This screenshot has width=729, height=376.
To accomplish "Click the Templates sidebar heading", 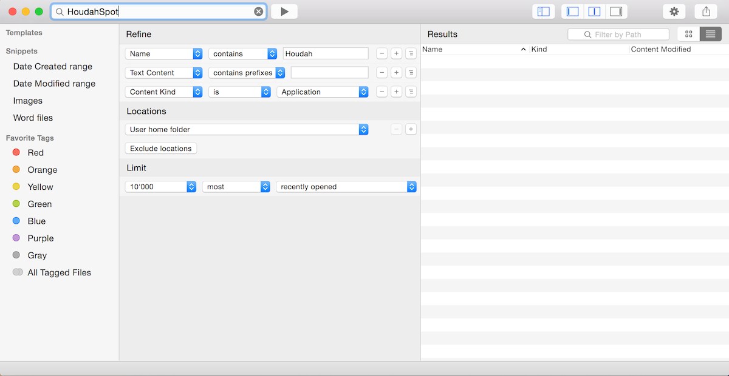I will [x=24, y=33].
